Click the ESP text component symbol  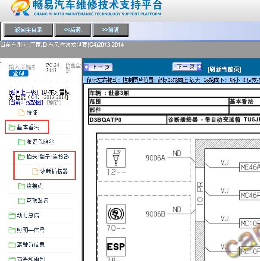click(x=116, y=246)
